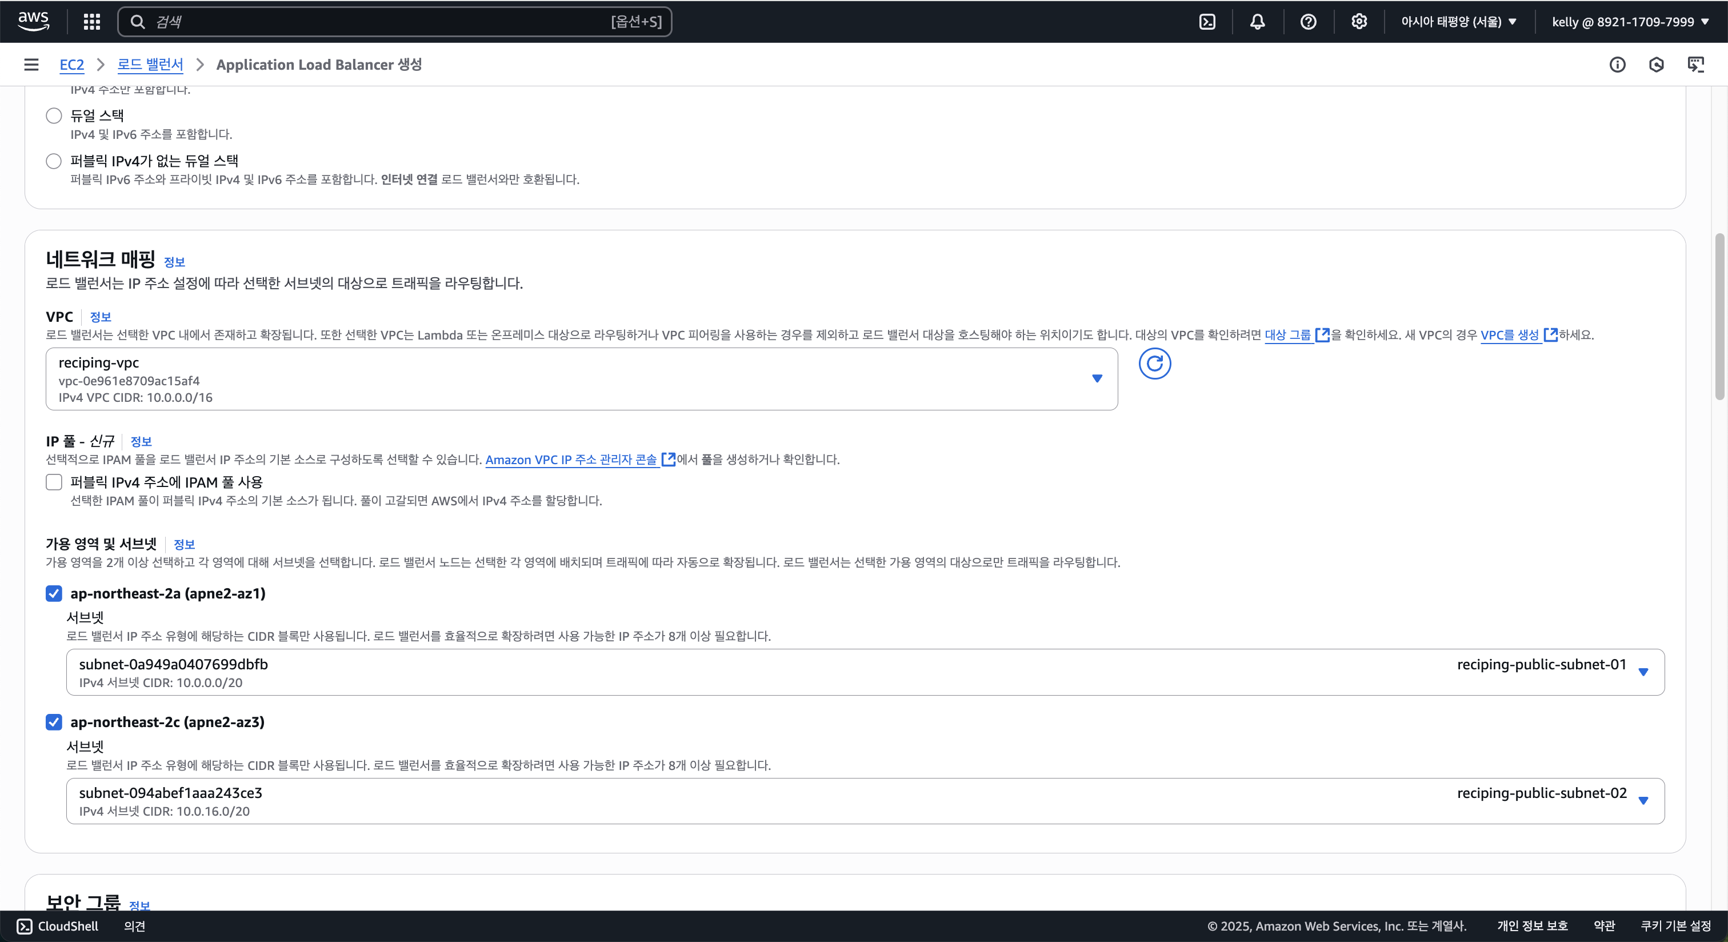Viewport: 1728px width, 942px height.
Task: Open the help question mark menu
Action: click(x=1308, y=22)
